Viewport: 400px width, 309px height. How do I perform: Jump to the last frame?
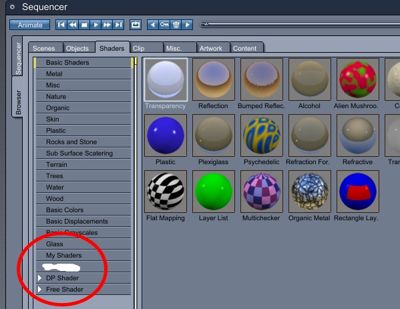pos(118,25)
